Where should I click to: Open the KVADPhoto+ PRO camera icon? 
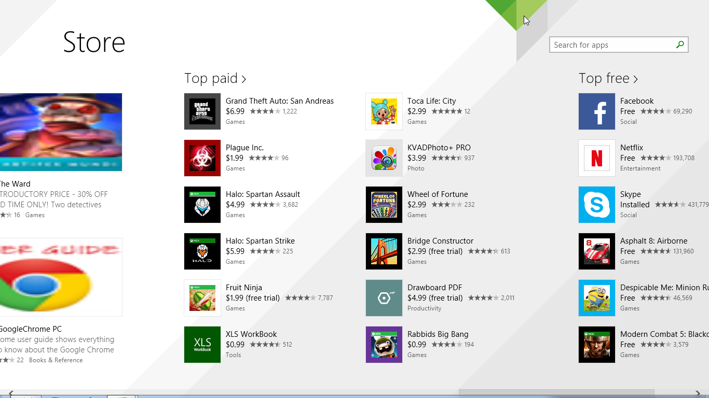[384, 158]
